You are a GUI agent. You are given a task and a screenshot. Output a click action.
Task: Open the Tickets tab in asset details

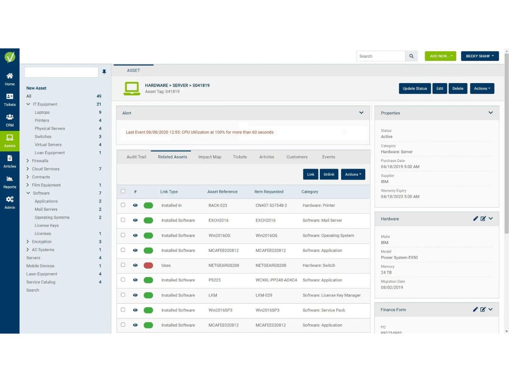[240, 157]
